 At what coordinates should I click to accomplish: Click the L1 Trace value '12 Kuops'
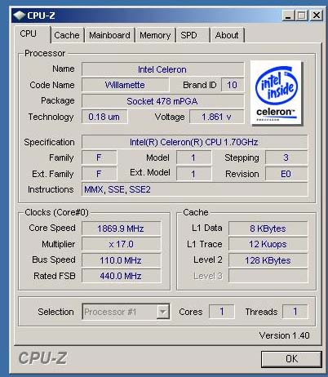[x=268, y=244]
